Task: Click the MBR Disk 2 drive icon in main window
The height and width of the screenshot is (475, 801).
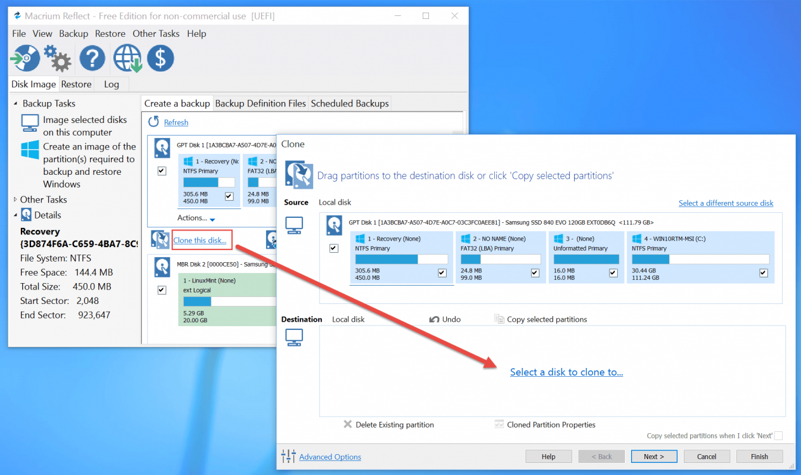Action: pos(163,267)
